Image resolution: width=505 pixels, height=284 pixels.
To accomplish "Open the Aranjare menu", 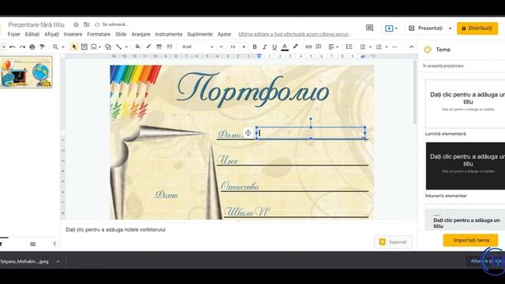I will coord(140,34).
